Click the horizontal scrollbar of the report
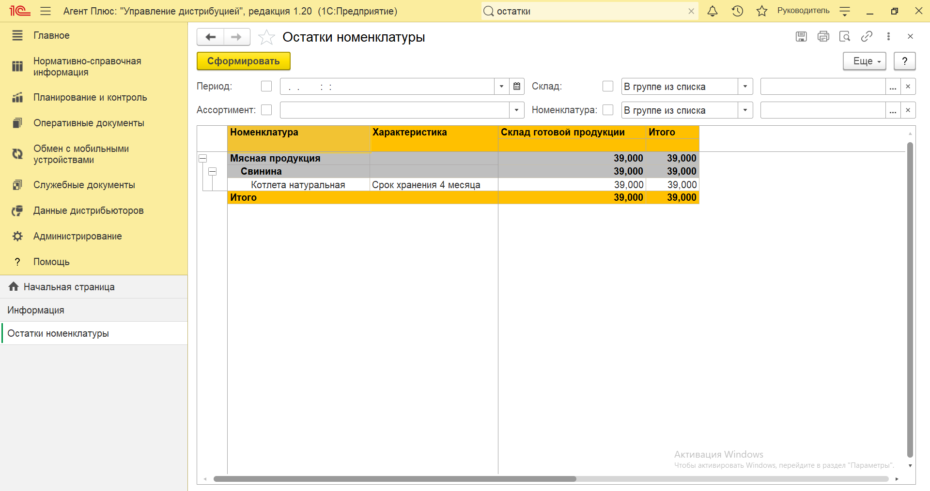Viewport: 930px width, 491px height. coord(395,479)
